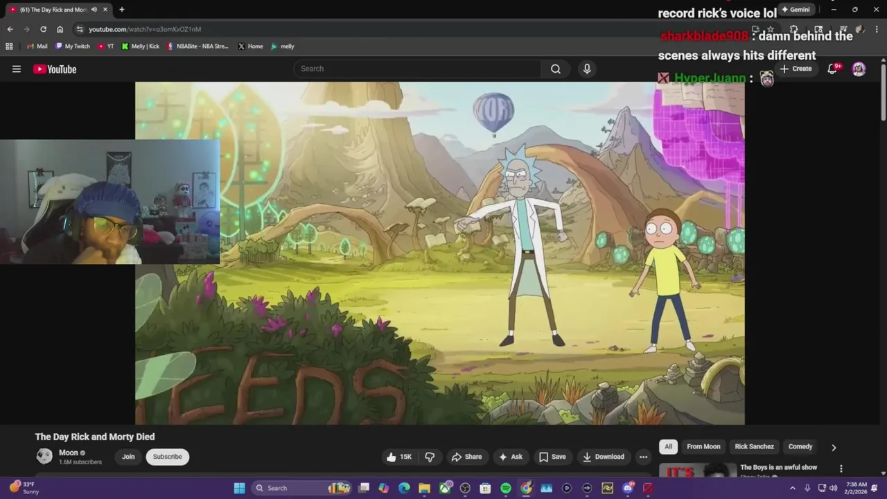This screenshot has width=887, height=499.
Task: Open Discord from the taskbar
Action: [628, 488]
